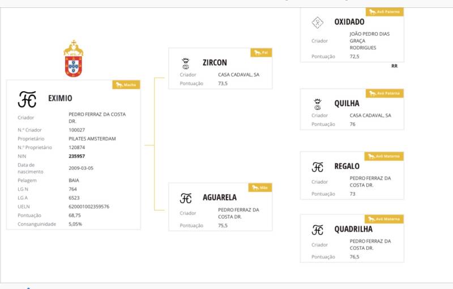Click the yellow Pai badge on ZIRCON
This screenshot has width=453, height=289.
pos(261,52)
